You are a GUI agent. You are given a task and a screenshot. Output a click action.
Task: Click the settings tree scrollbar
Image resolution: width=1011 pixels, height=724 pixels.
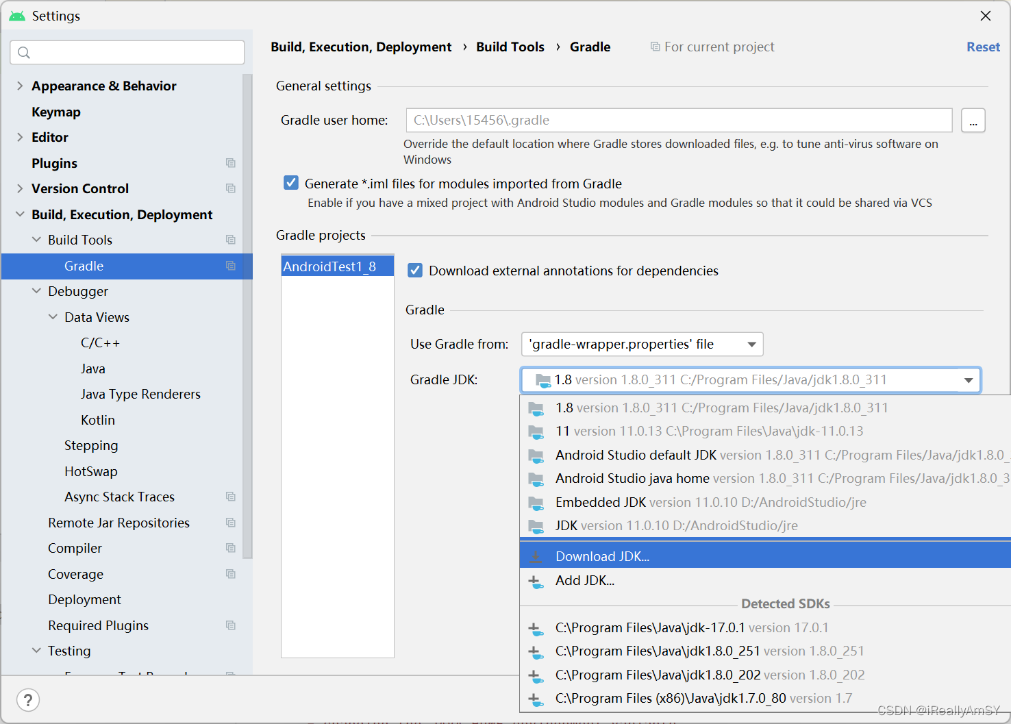click(247, 315)
